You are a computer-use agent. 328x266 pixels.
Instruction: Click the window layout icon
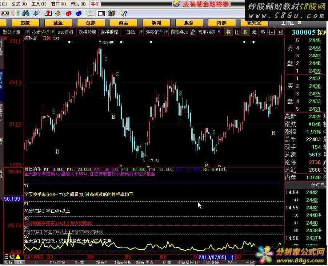101,13
